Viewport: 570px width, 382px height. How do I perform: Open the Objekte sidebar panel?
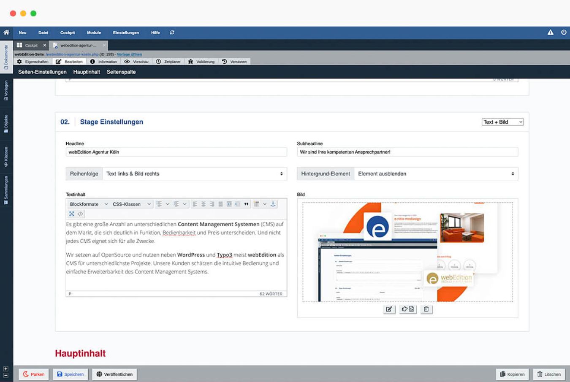coord(6,123)
